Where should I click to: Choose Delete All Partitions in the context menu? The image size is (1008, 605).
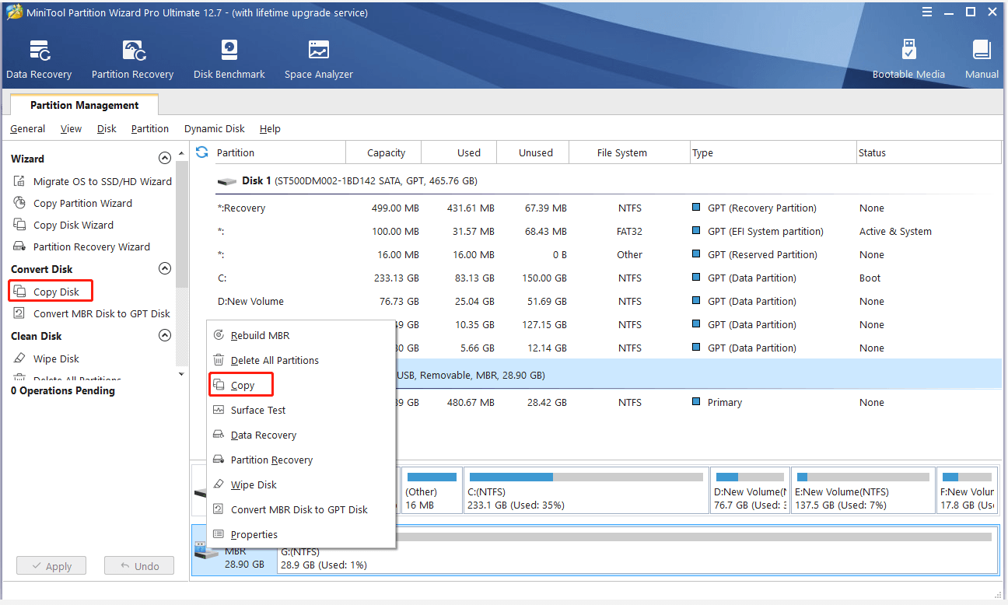click(301, 360)
